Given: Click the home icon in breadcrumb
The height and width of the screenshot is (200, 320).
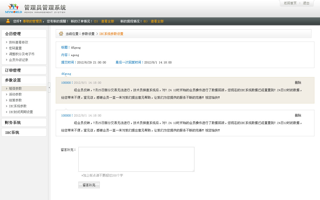Looking at the screenshot, I should (61, 34).
